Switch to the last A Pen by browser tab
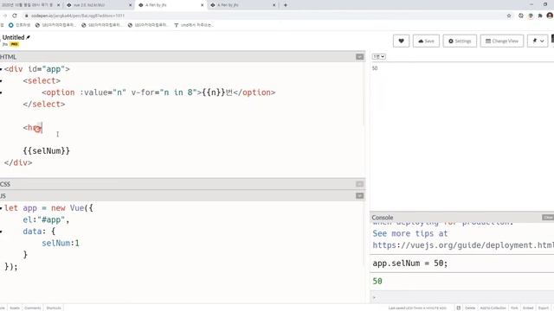This screenshot has height=311, width=554. coord(242,5)
